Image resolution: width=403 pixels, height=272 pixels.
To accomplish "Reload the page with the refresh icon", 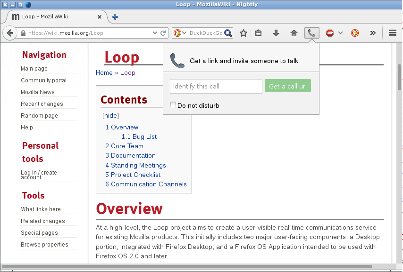I will pos(163,33).
